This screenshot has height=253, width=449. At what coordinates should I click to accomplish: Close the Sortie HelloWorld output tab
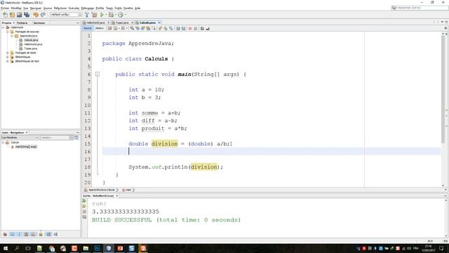[x=117, y=196]
